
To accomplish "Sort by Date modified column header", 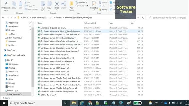I will click(x=90, y=23).
